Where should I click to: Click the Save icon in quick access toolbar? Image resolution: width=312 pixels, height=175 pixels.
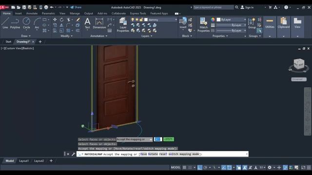[24, 7]
